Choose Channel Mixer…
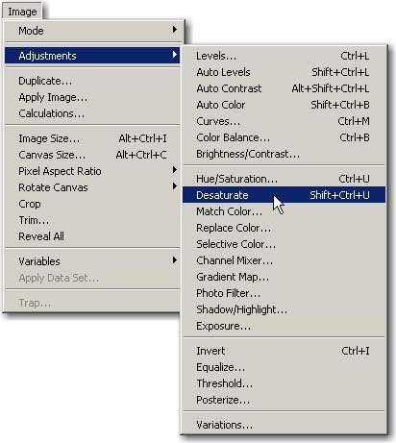Viewport: 396px width, 443px height. [284, 260]
